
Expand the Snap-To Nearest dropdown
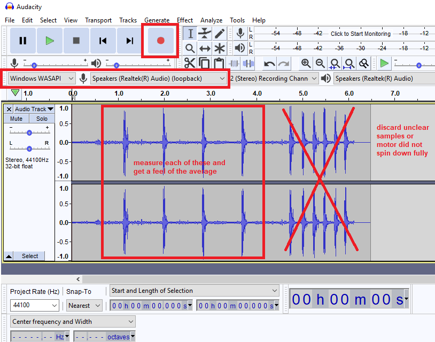point(84,306)
